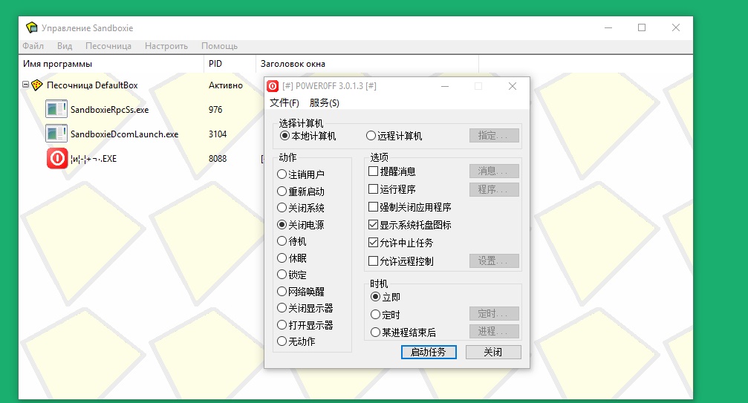Image resolution: width=748 pixels, height=403 pixels.
Task: Click the PowerOff title bar icon
Action: coord(273,86)
